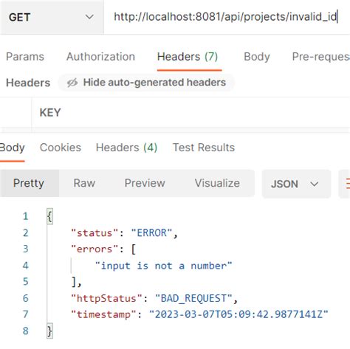Screen dimensions: 350x349
Task: Open the GET method dropdown
Action: tap(51, 17)
